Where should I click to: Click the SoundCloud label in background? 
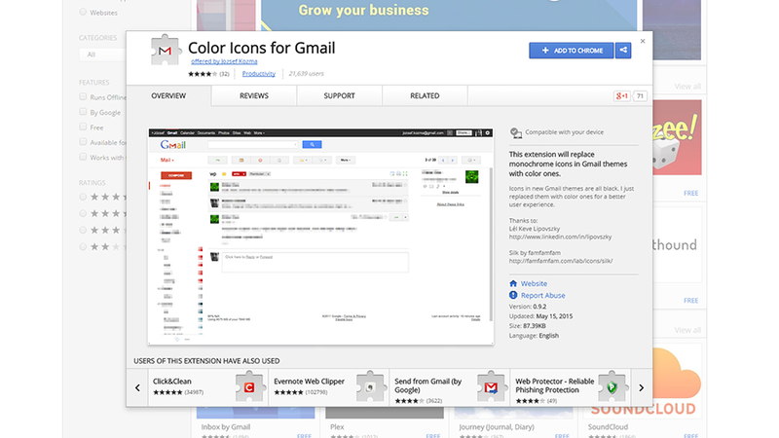608,426
